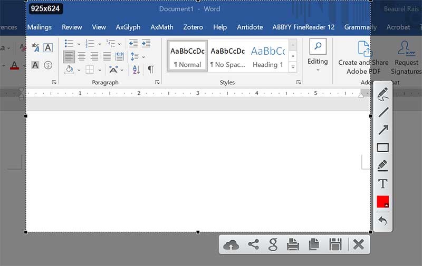This screenshot has height=266, width=422.
Task: Save the screenshot with floppy icon
Action: click(x=335, y=244)
